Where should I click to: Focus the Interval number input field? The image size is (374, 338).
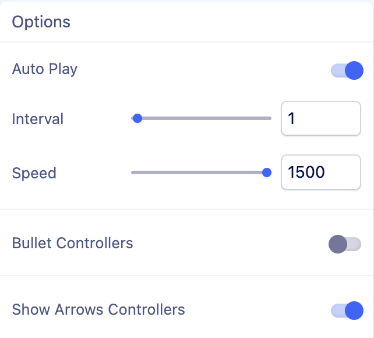point(320,118)
